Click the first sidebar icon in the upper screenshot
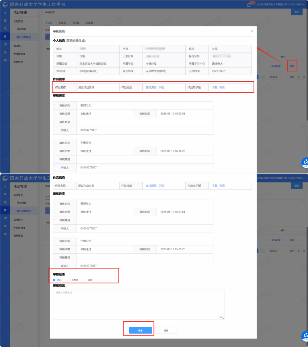Image resolution: width=308 pixels, height=347 pixels. point(5,13)
